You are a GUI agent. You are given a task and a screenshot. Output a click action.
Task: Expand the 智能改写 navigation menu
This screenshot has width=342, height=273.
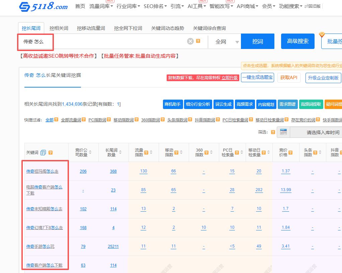[x=221, y=6]
